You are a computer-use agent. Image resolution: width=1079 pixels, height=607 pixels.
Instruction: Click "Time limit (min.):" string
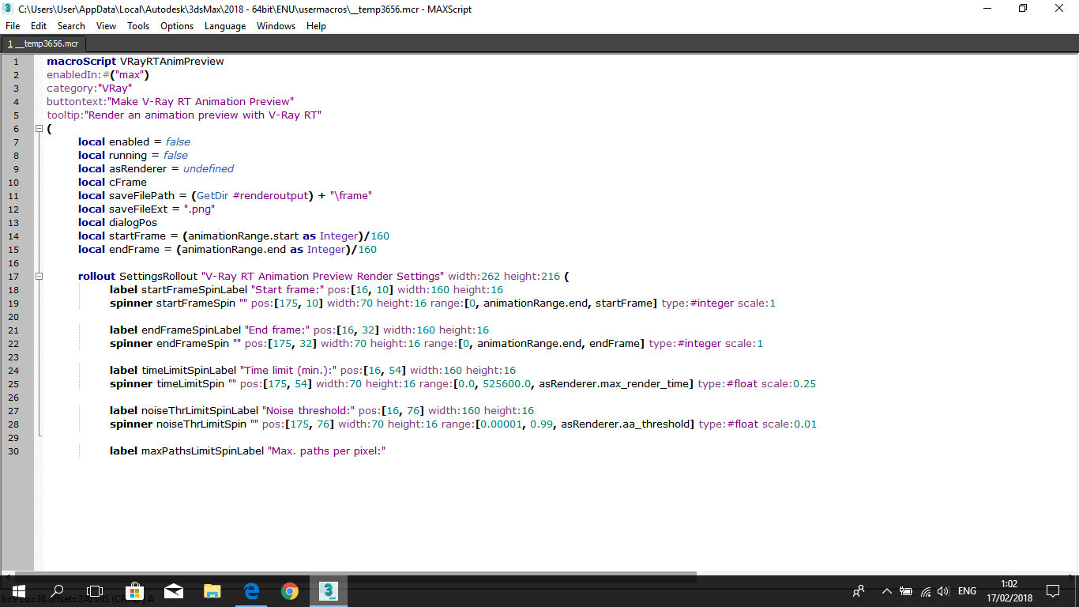[x=288, y=370]
